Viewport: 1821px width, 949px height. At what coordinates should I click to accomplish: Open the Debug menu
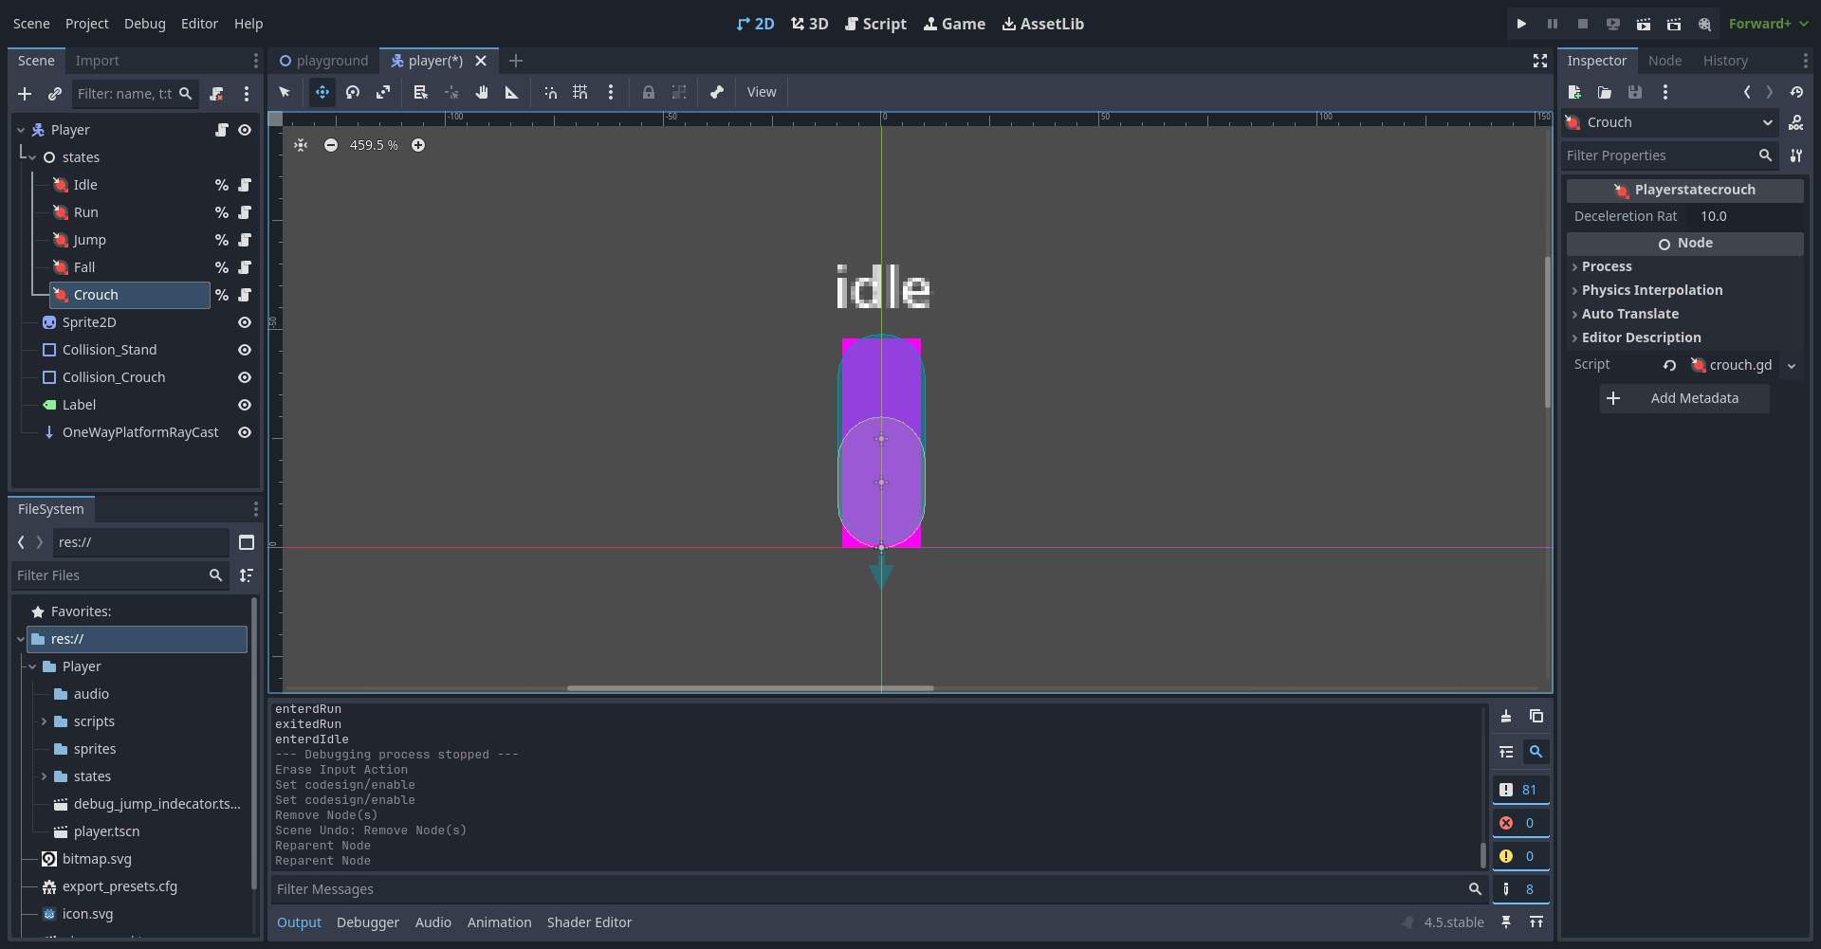point(145,24)
